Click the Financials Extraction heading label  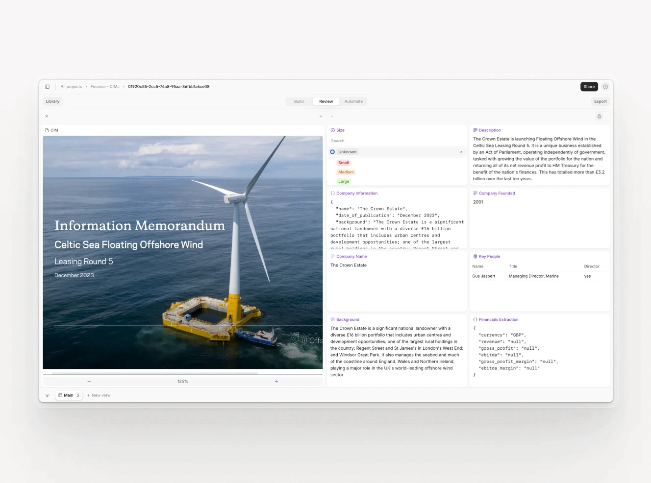click(x=499, y=320)
